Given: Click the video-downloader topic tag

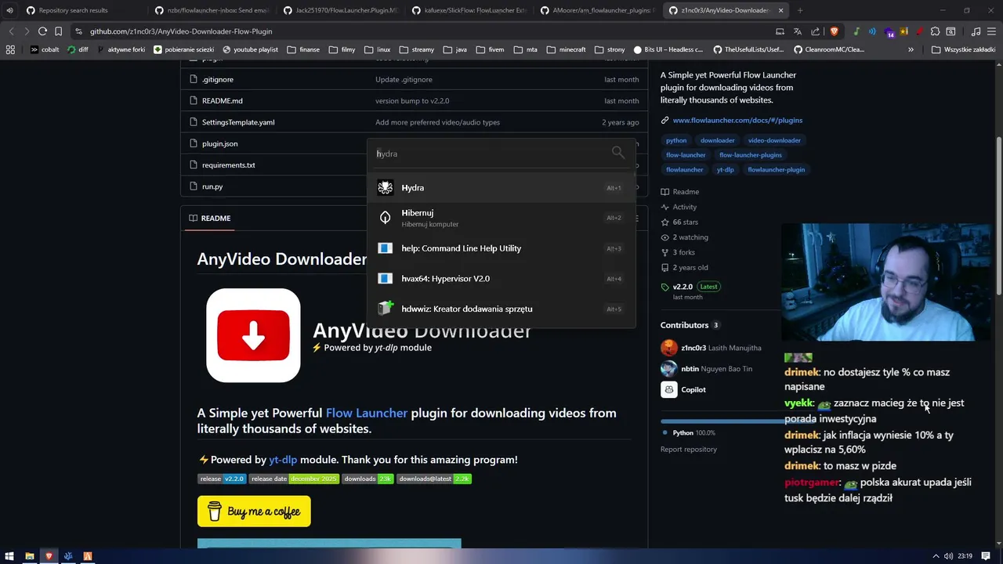Looking at the screenshot, I should tap(774, 140).
